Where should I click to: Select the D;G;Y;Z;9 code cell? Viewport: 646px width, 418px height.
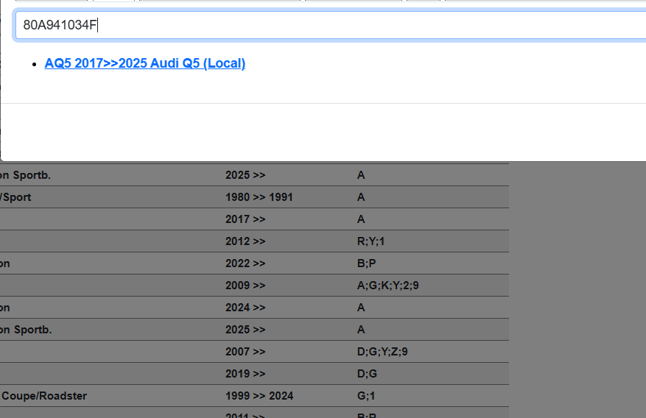coord(382,352)
